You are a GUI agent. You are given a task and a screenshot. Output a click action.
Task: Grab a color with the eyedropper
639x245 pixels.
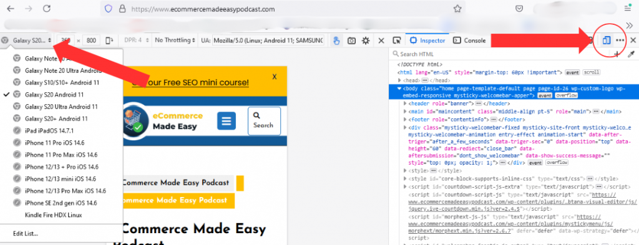[632, 54]
